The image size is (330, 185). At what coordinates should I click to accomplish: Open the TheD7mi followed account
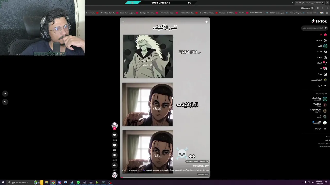click(320, 105)
